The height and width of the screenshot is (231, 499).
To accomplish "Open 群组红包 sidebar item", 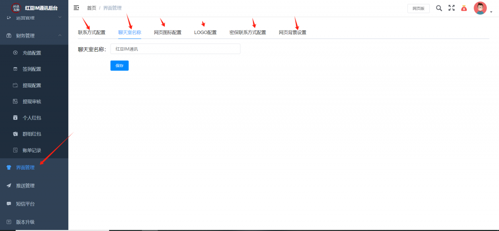I will tap(32, 134).
